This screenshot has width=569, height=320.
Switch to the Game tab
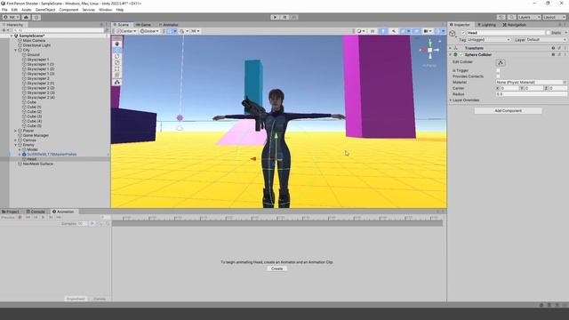tap(143, 25)
